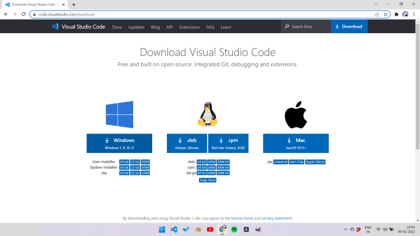420x236 pixels.
Task: Select .rpm ARM 64 link
Action: point(223,167)
